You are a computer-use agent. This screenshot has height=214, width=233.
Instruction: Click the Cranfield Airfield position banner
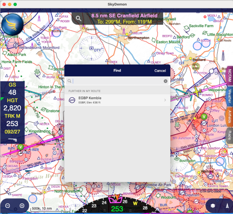[124, 19]
